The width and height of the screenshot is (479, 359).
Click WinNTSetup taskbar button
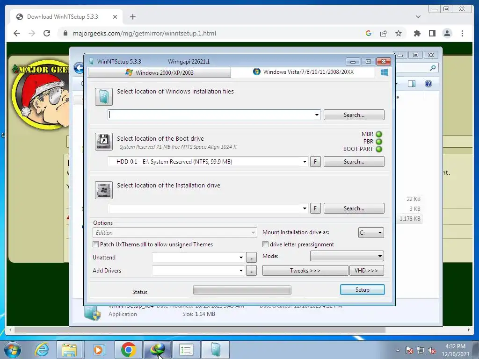[215, 350]
